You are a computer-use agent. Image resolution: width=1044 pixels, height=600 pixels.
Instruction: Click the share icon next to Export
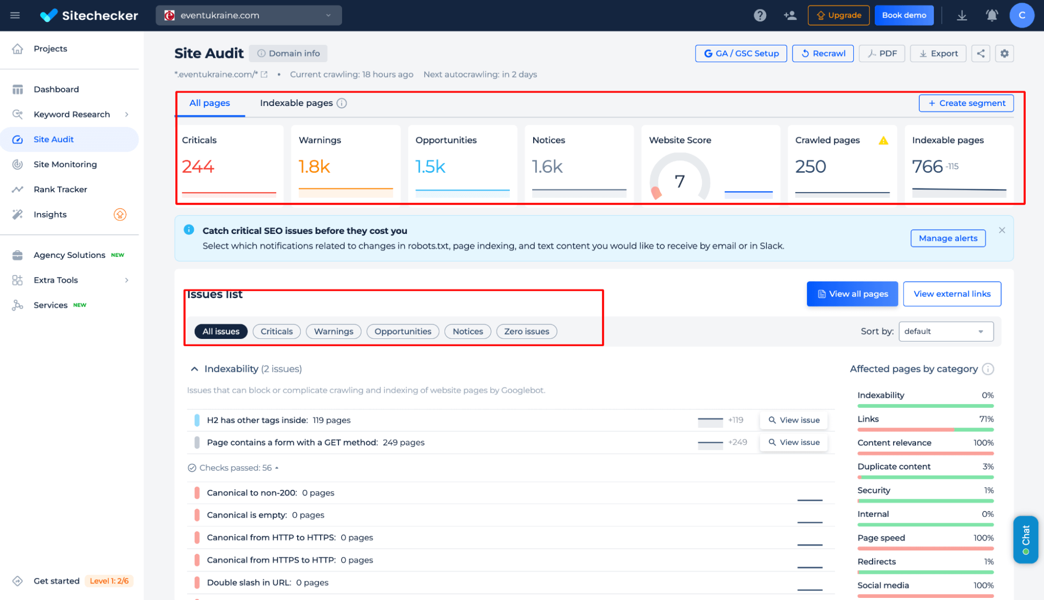(980, 53)
